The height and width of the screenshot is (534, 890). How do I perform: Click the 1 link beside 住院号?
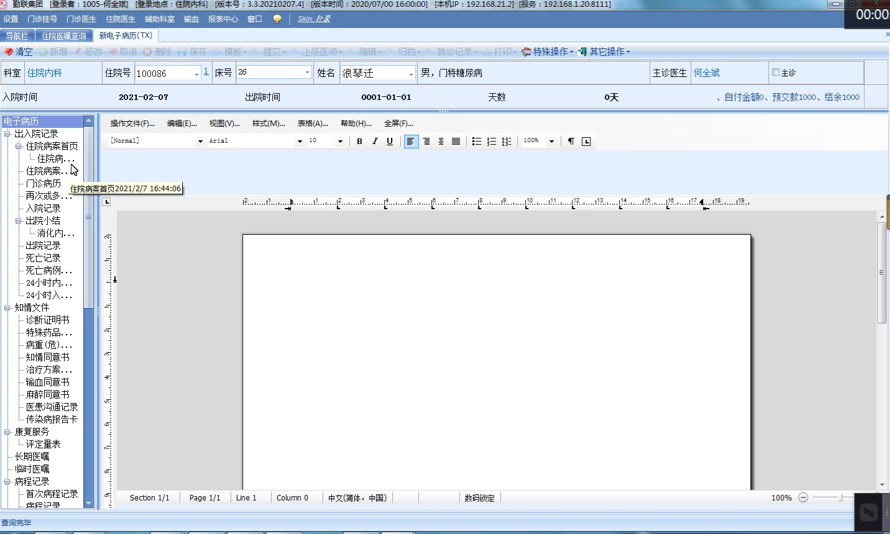tap(206, 72)
